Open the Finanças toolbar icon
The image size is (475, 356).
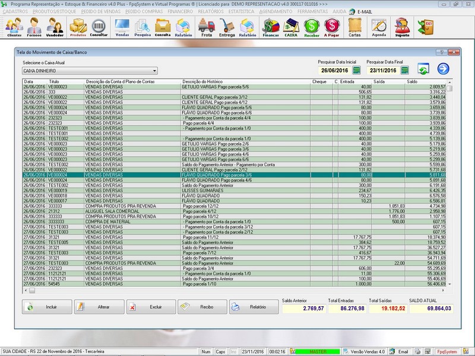coord(271,27)
